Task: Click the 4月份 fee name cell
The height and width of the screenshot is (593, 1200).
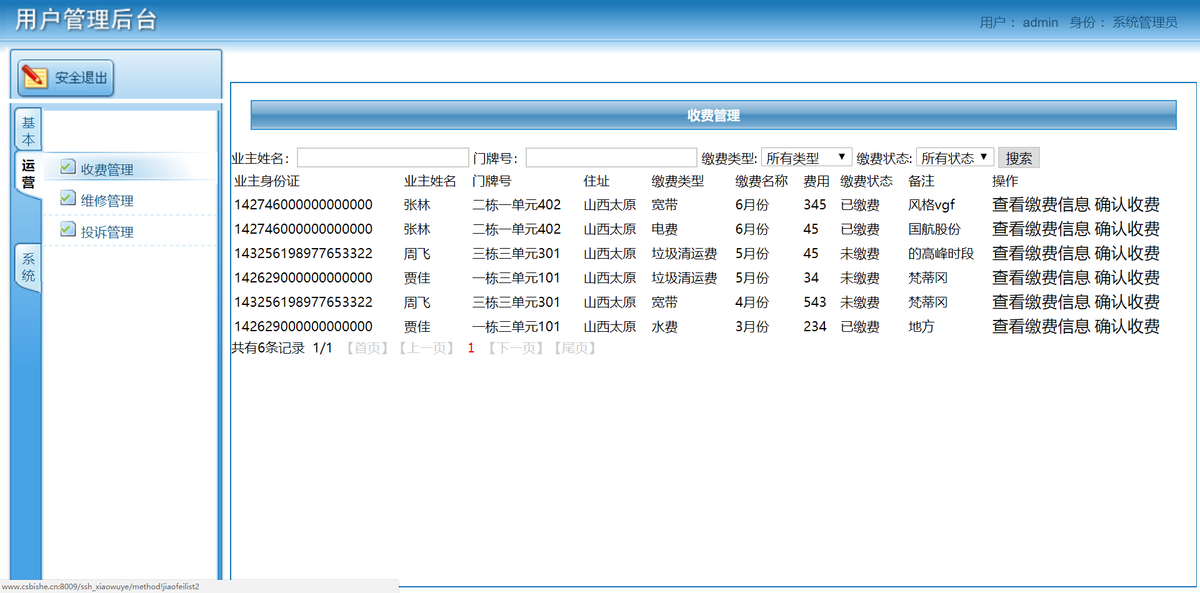Action: 752,302
